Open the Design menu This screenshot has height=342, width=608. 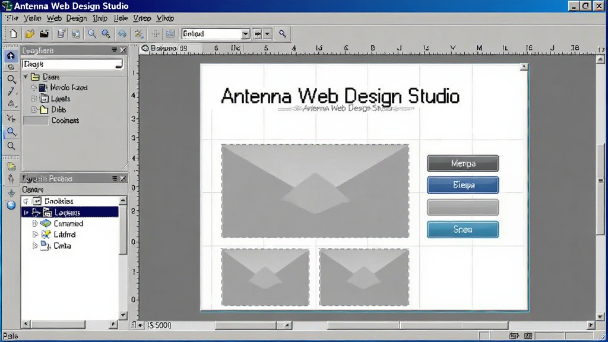[x=77, y=18]
